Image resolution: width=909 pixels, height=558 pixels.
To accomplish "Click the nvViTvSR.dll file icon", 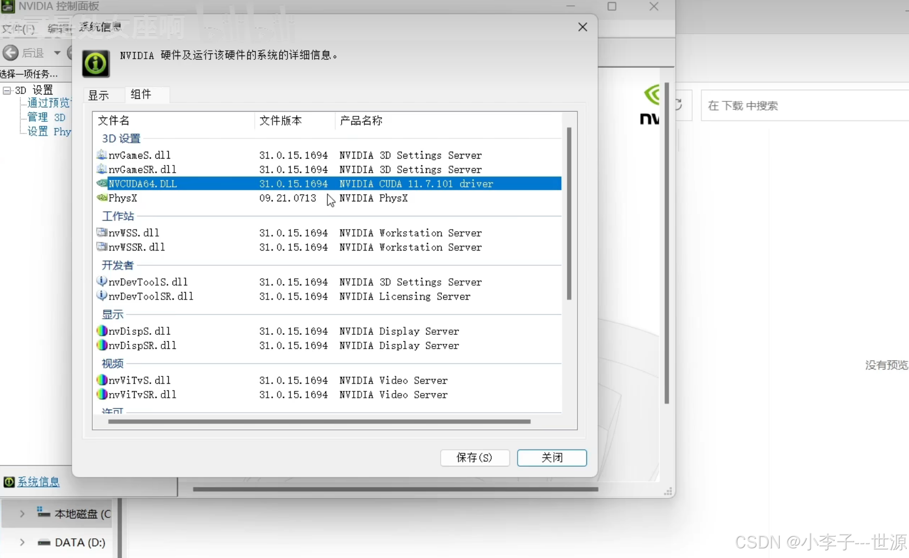I will (x=101, y=395).
